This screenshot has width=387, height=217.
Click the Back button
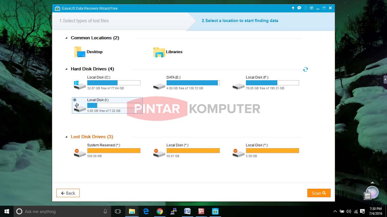tap(68, 193)
